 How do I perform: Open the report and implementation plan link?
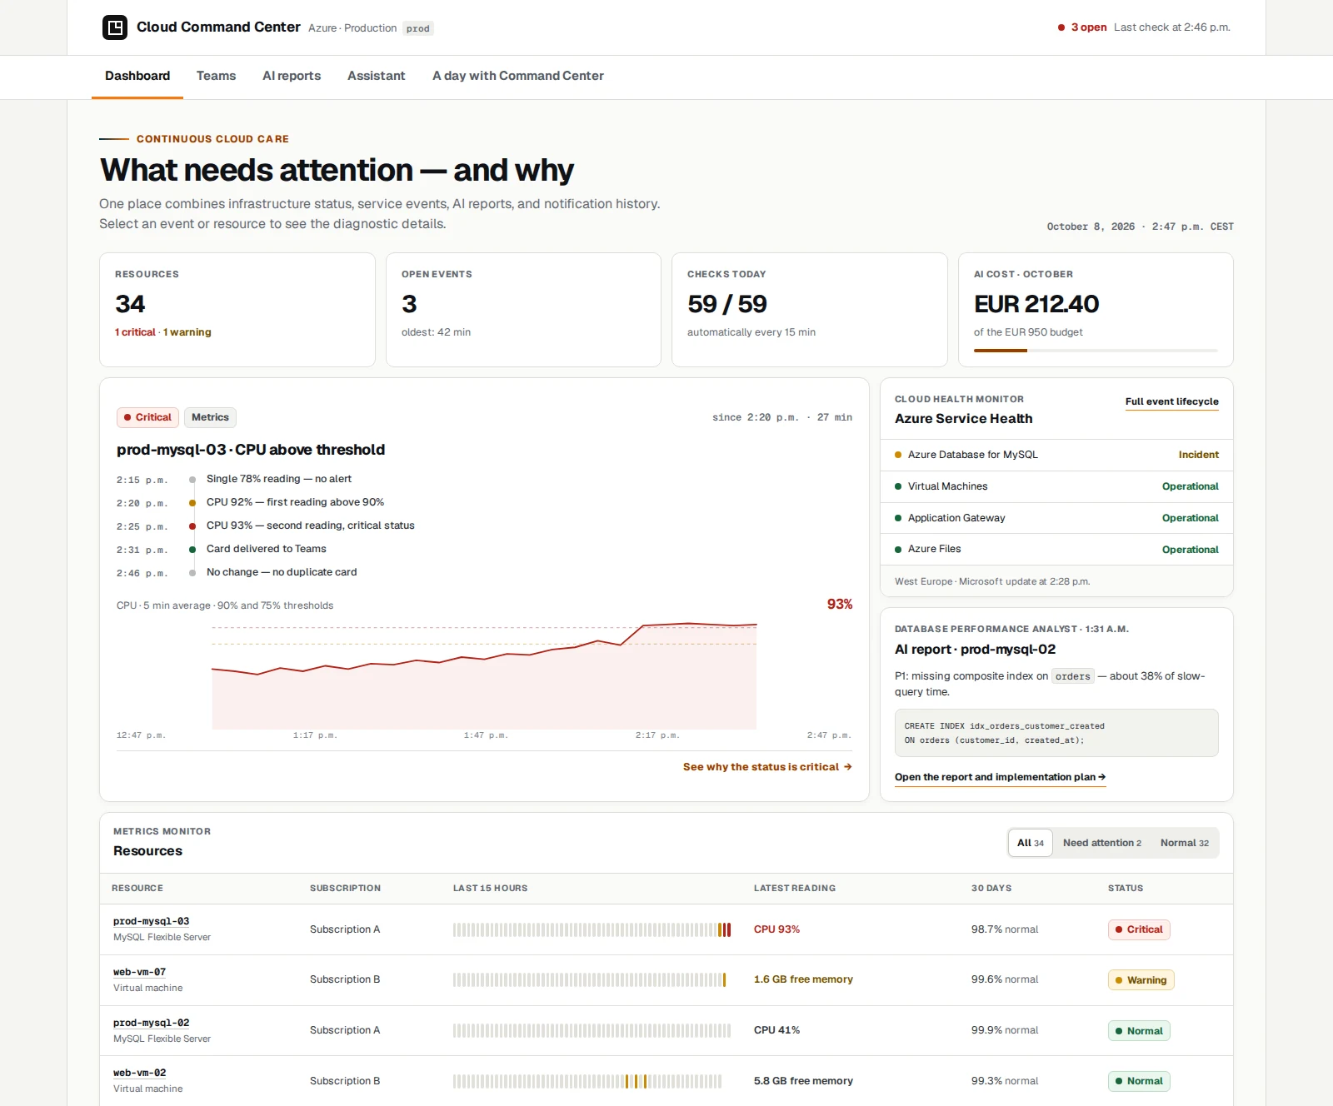[x=1000, y=777]
